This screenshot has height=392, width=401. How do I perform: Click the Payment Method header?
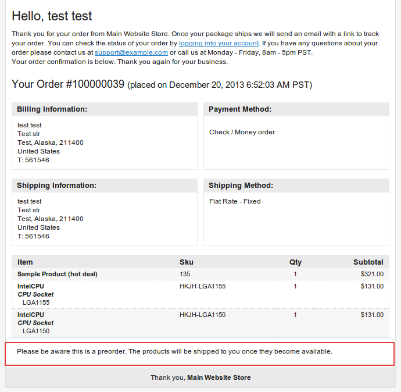pyautogui.click(x=296, y=109)
